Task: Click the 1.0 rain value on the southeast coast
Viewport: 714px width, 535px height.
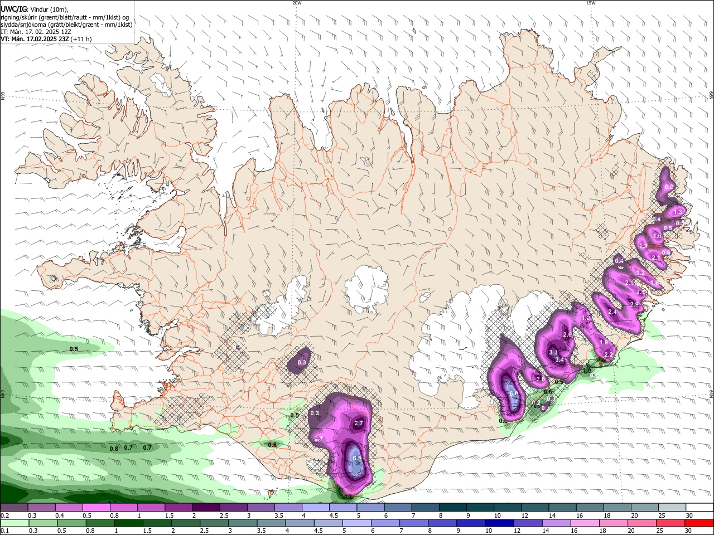Action: coord(587,371)
